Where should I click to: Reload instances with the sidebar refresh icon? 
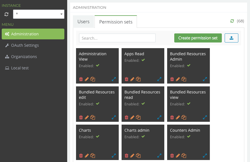7,14
